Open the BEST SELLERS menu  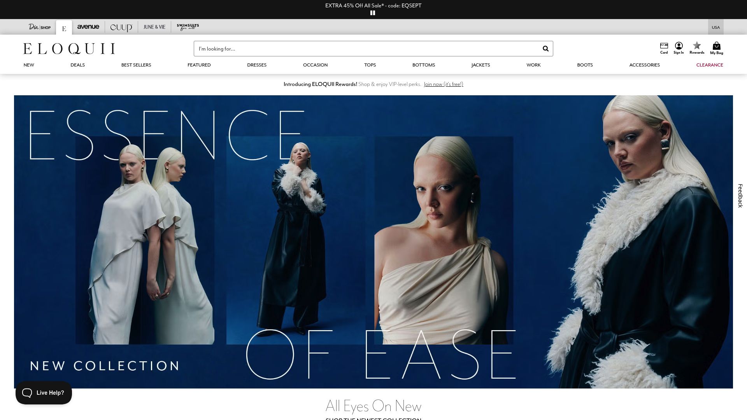click(136, 65)
